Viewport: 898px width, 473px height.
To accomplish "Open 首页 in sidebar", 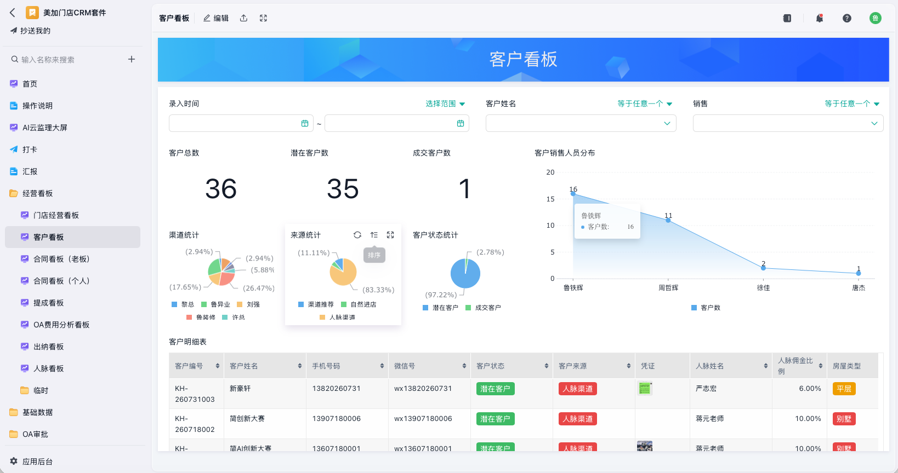I will pyautogui.click(x=72, y=84).
